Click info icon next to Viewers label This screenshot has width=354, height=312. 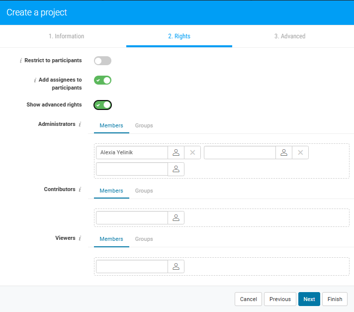pyautogui.click(x=80, y=238)
